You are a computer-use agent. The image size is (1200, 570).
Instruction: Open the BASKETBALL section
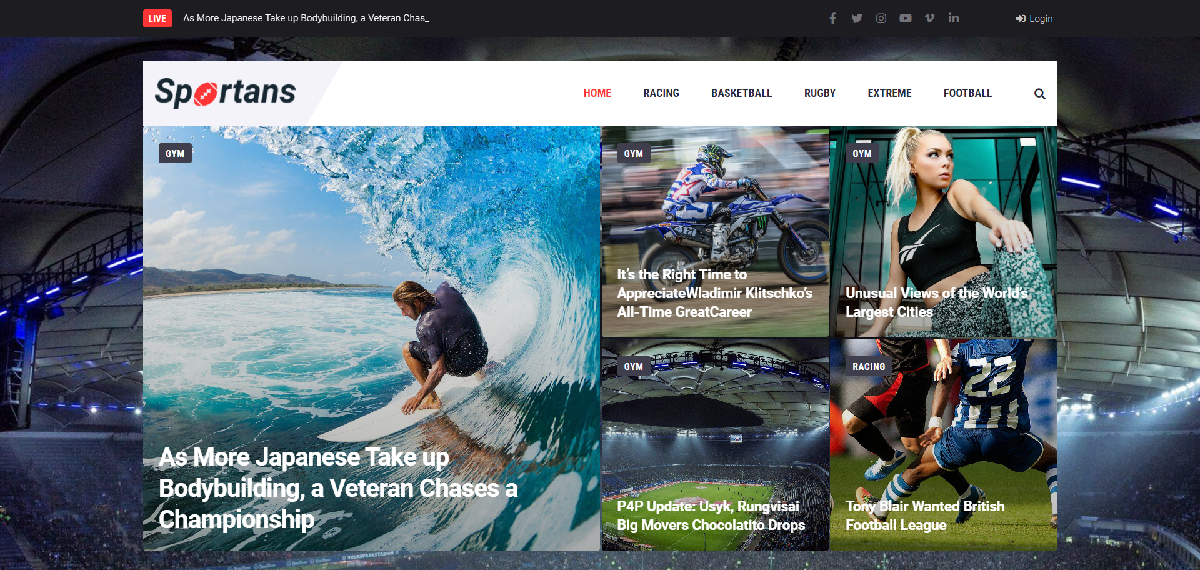click(x=741, y=93)
